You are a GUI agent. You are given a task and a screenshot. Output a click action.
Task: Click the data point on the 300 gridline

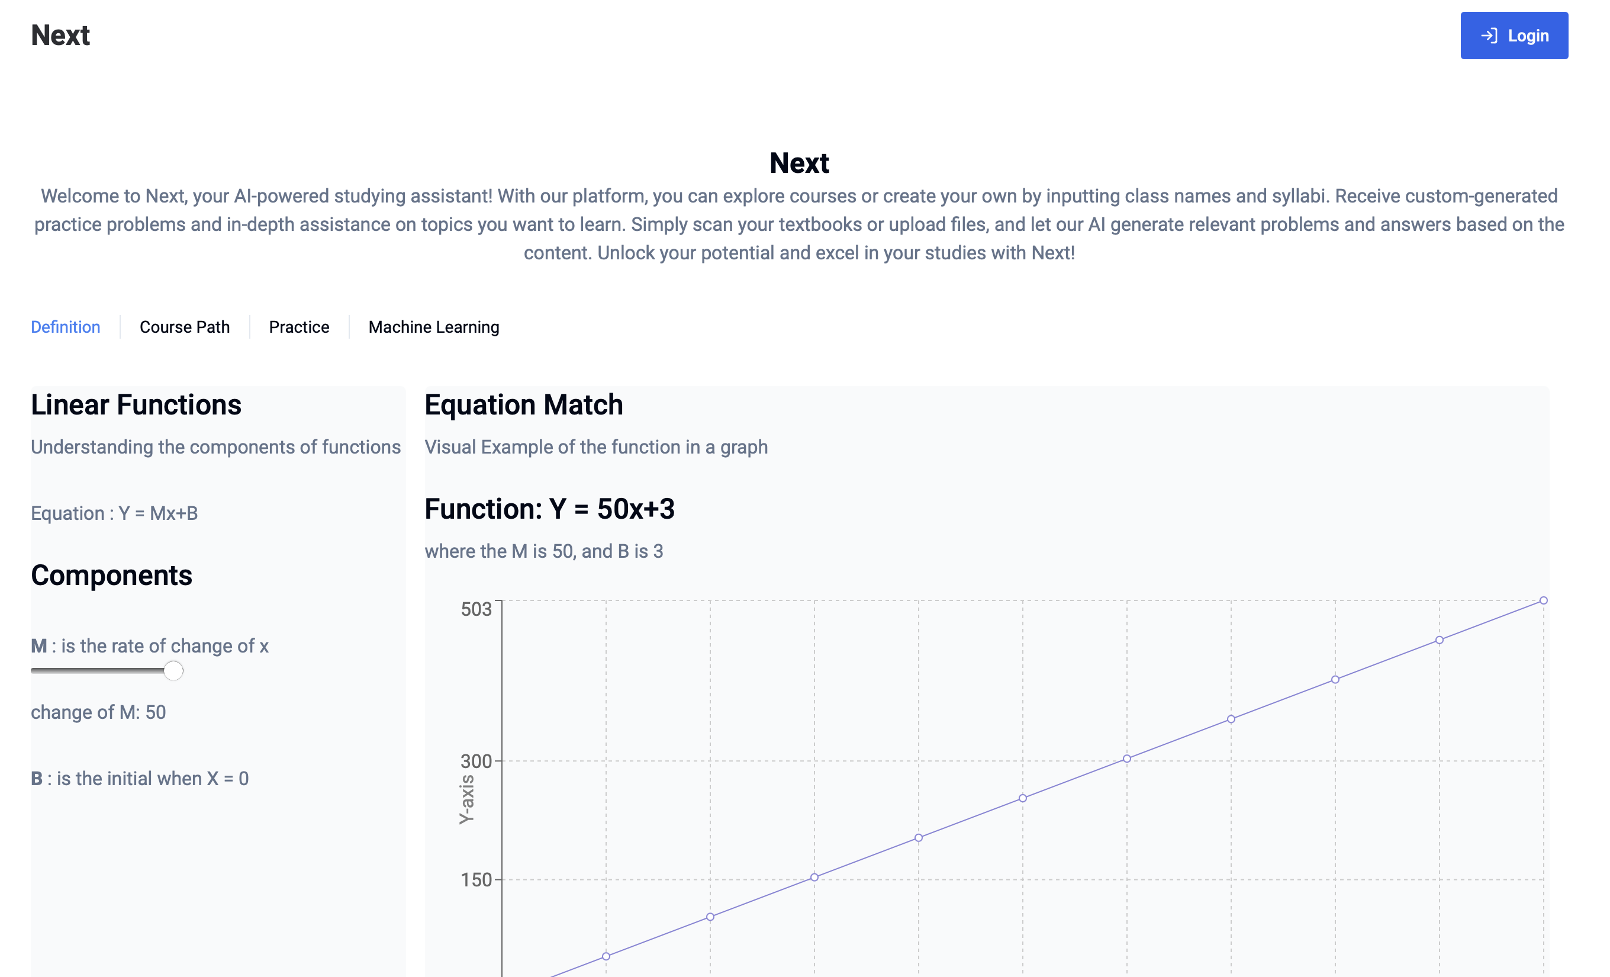pyautogui.click(x=1127, y=759)
